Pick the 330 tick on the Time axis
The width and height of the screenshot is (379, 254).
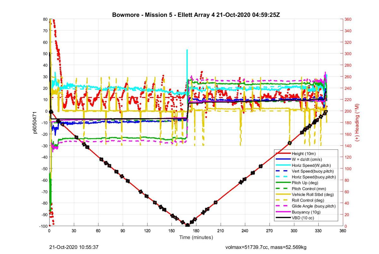318,231
